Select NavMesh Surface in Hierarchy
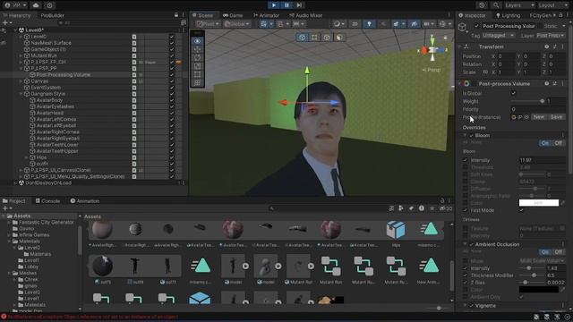573x322 pixels. [x=51, y=43]
